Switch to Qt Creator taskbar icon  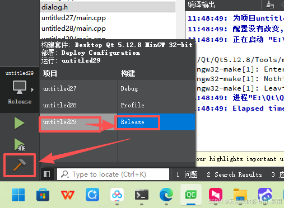(191, 195)
